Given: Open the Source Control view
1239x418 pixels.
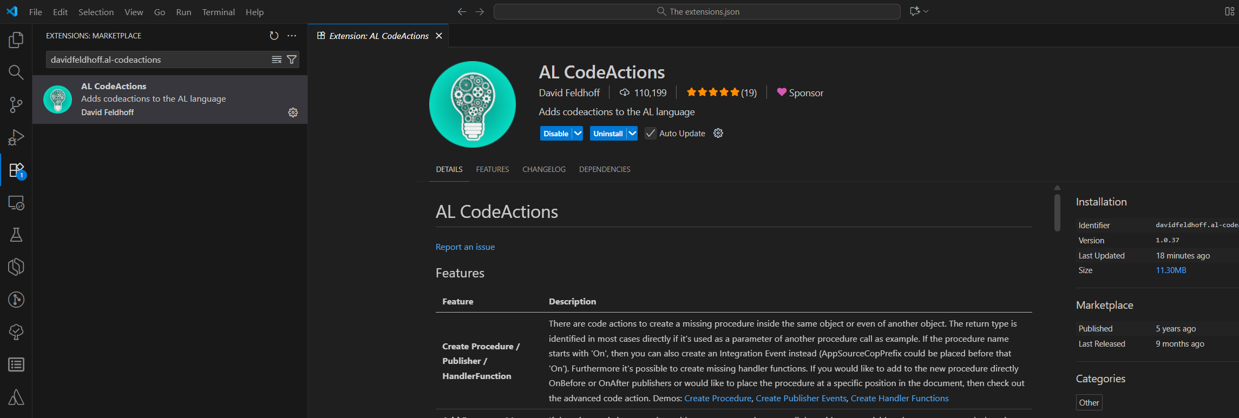Looking at the screenshot, I should click(16, 105).
